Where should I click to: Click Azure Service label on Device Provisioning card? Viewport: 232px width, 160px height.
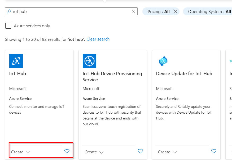pyautogui.click(x=94, y=99)
